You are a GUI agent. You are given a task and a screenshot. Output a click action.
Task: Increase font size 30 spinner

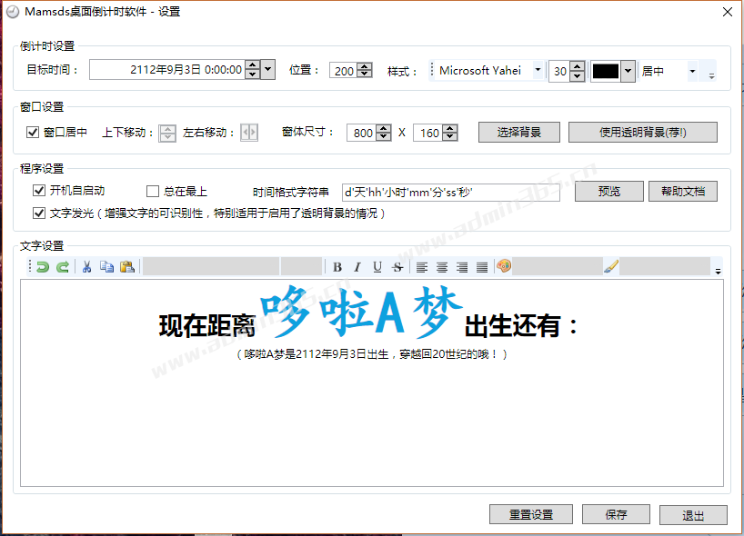(577, 67)
